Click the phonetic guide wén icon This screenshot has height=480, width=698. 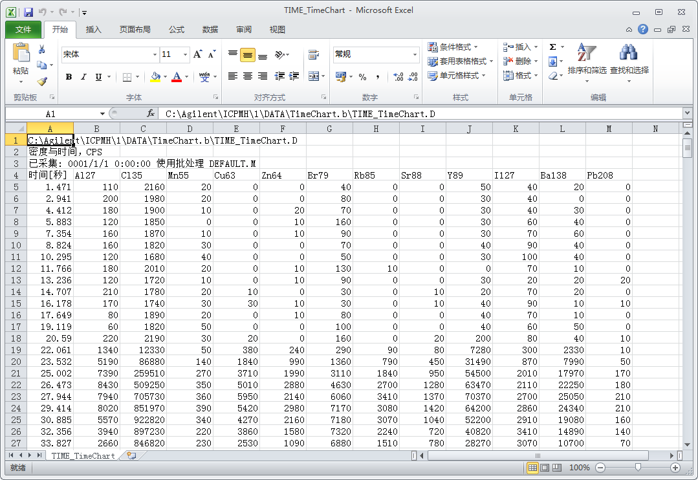point(204,76)
